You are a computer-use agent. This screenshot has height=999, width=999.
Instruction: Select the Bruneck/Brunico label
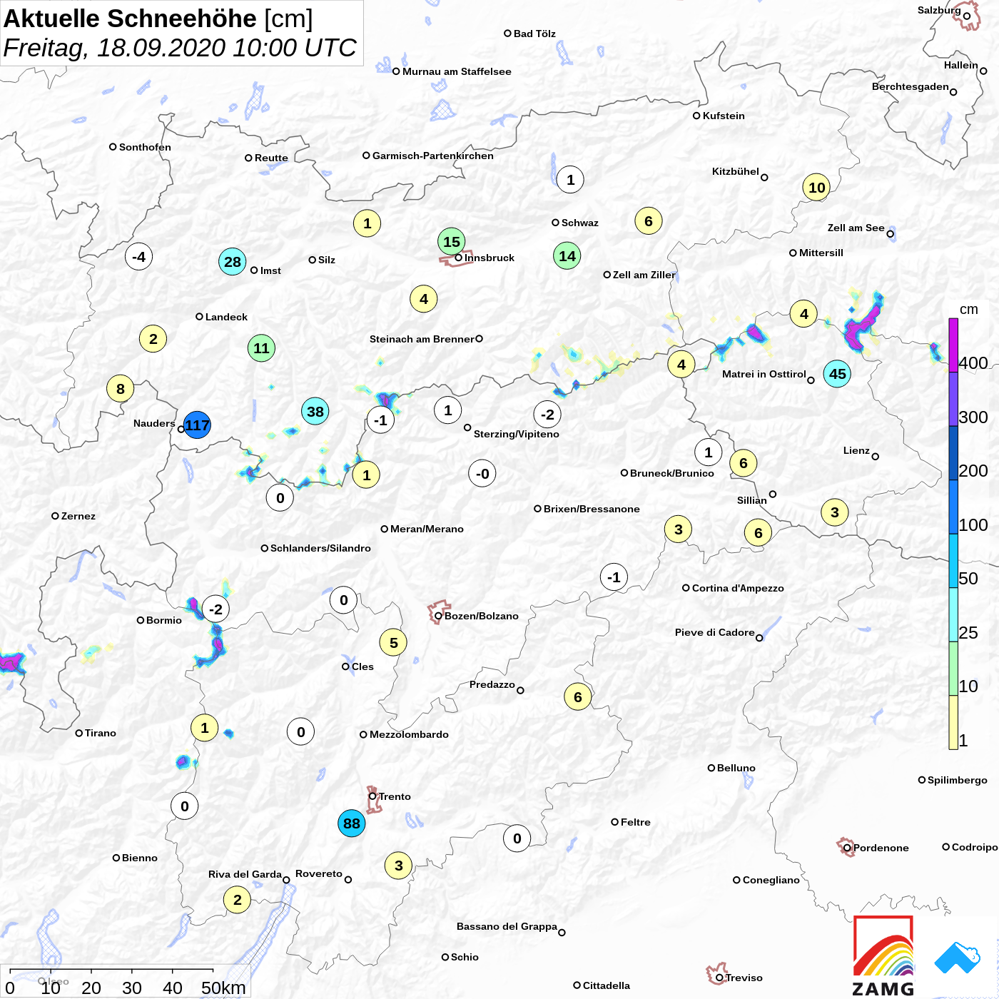[x=672, y=473]
